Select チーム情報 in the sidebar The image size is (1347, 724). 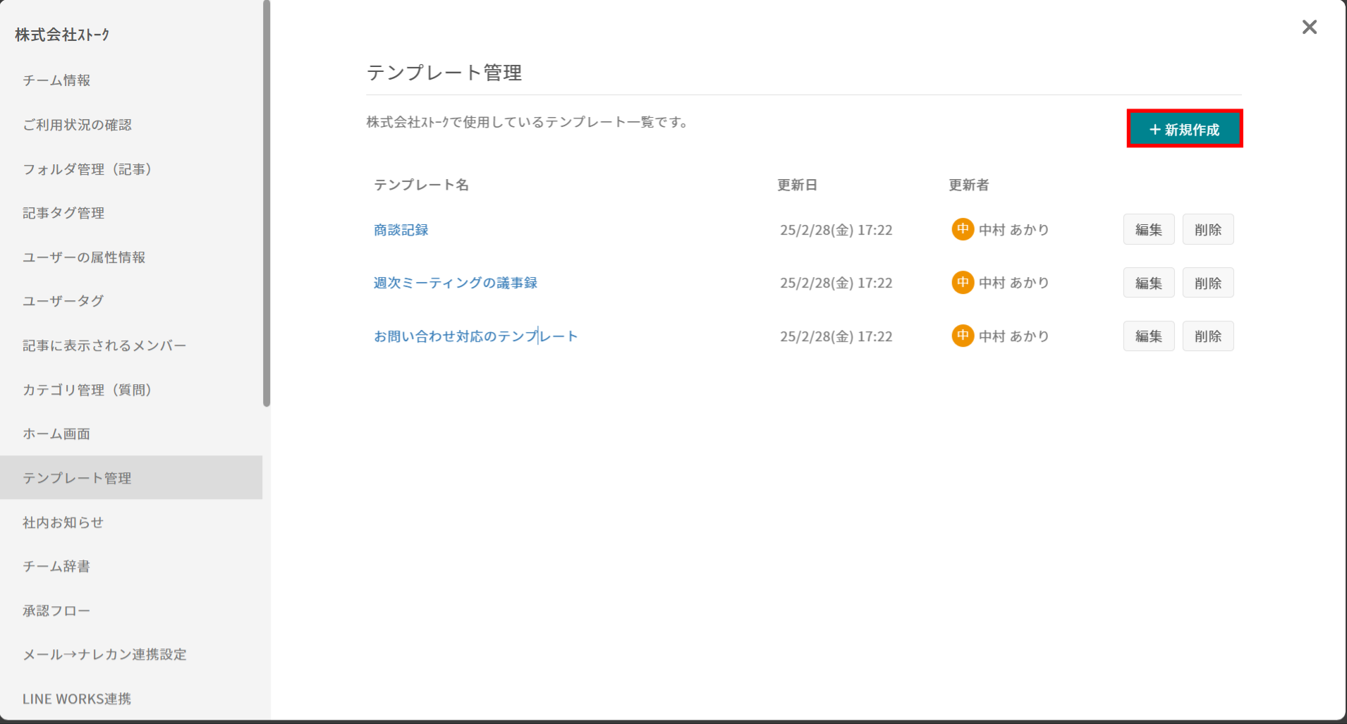pos(56,80)
